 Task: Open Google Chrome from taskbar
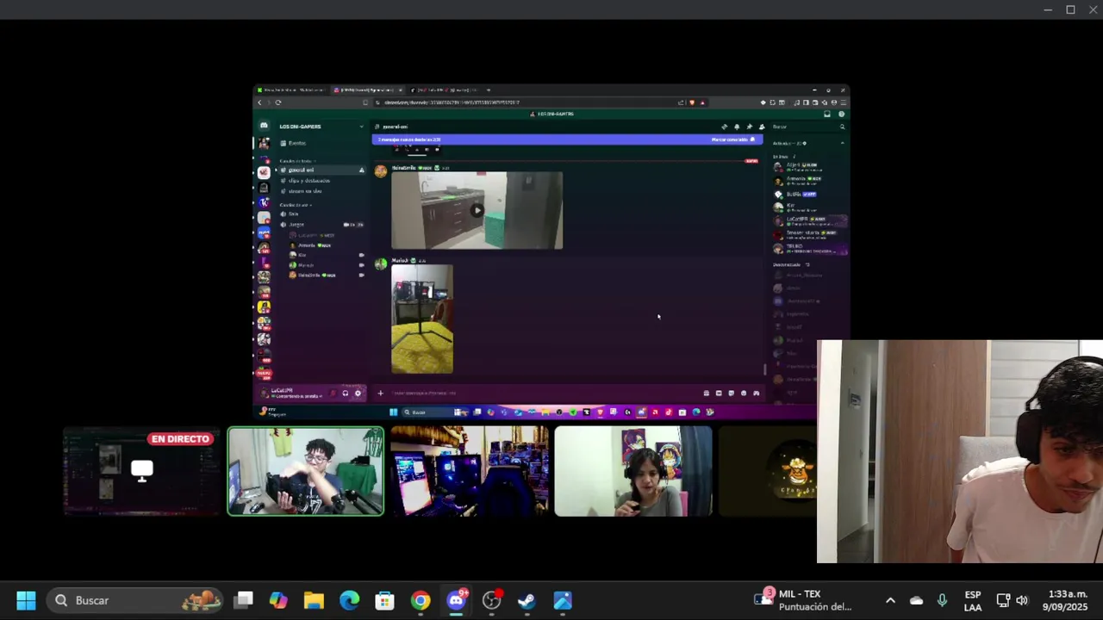[x=421, y=600]
